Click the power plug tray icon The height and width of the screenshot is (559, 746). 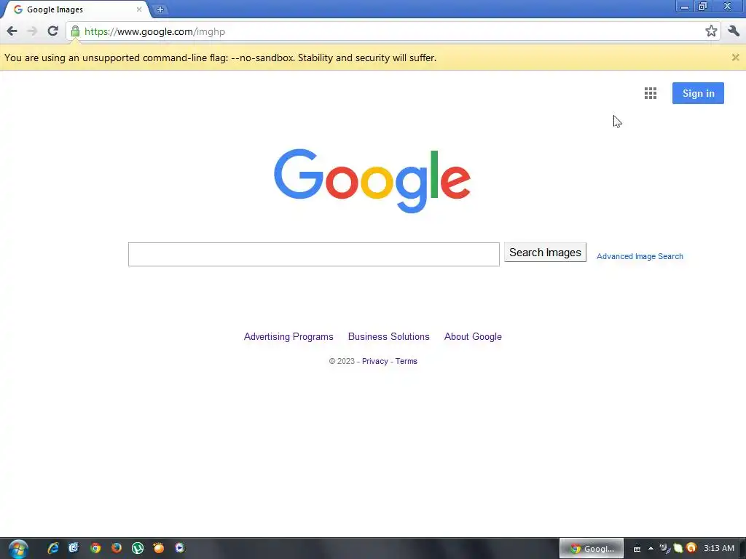[664, 548]
